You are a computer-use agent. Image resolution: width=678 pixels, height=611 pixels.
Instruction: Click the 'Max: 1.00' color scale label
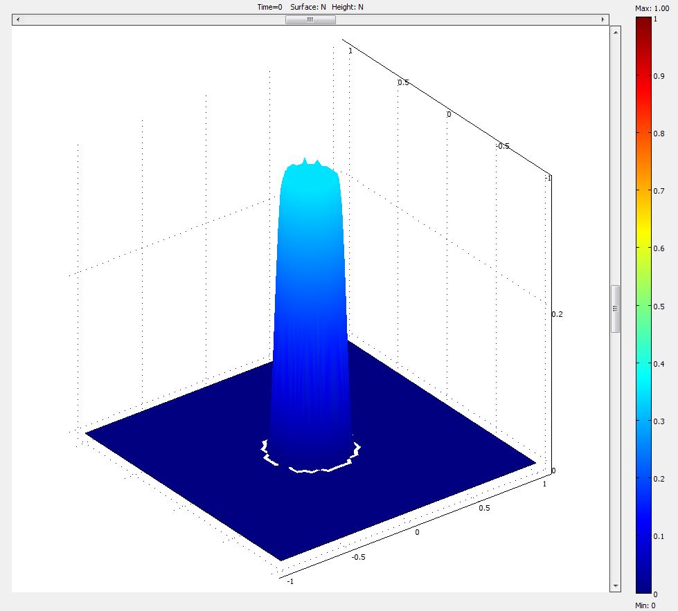click(652, 8)
